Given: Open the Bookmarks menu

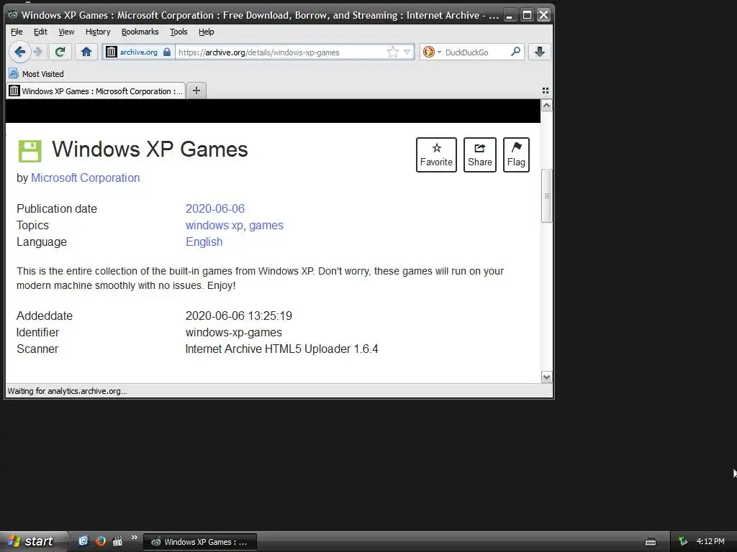Looking at the screenshot, I should (x=140, y=32).
